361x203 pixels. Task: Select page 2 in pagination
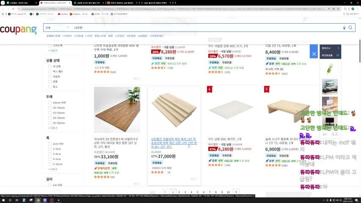(179, 192)
